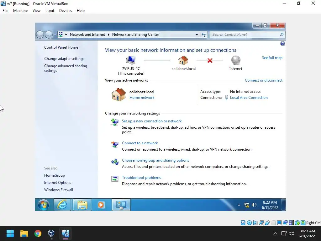The width and height of the screenshot is (321, 241).
Task: Open Google Chrome on host taskbar
Action: [x=38, y=233]
